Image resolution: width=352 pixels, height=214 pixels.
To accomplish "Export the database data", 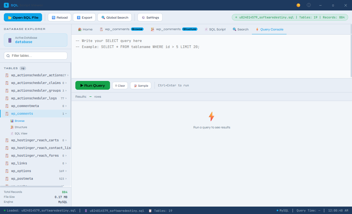I will (84, 17).
